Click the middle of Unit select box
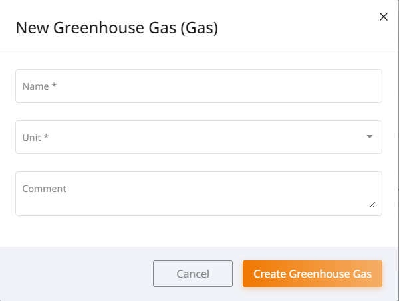 click(x=198, y=137)
